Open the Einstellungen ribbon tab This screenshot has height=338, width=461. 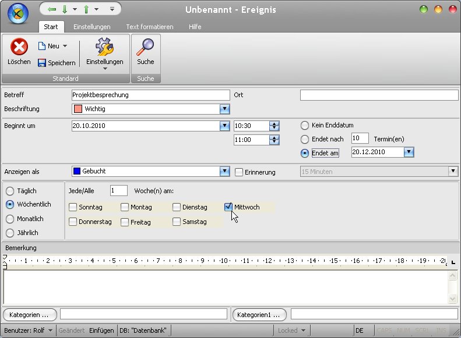coord(92,27)
